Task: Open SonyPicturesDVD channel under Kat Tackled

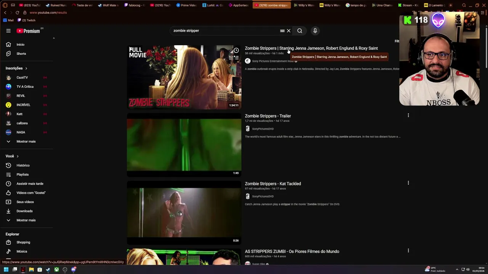Action: (x=263, y=196)
